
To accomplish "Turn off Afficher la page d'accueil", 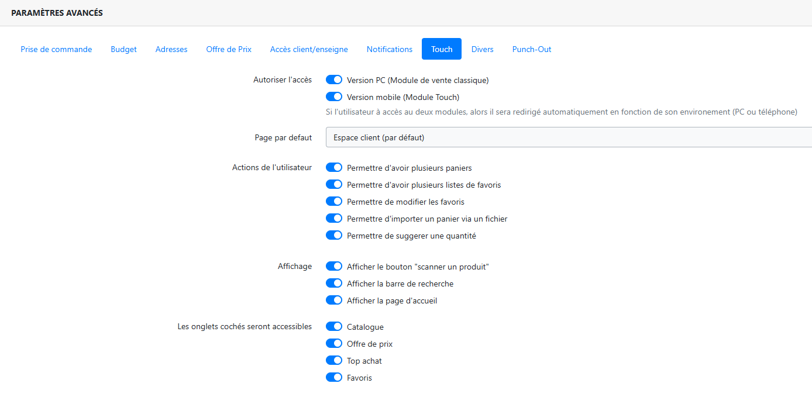I will [x=334, y=301].
